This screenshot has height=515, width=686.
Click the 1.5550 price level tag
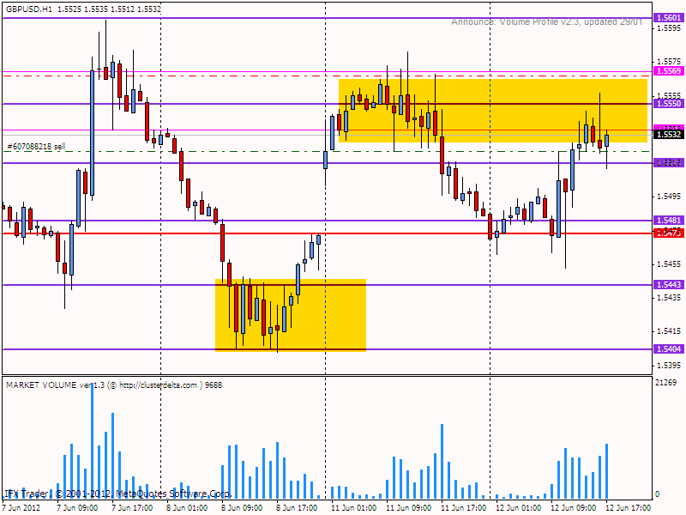667,104
